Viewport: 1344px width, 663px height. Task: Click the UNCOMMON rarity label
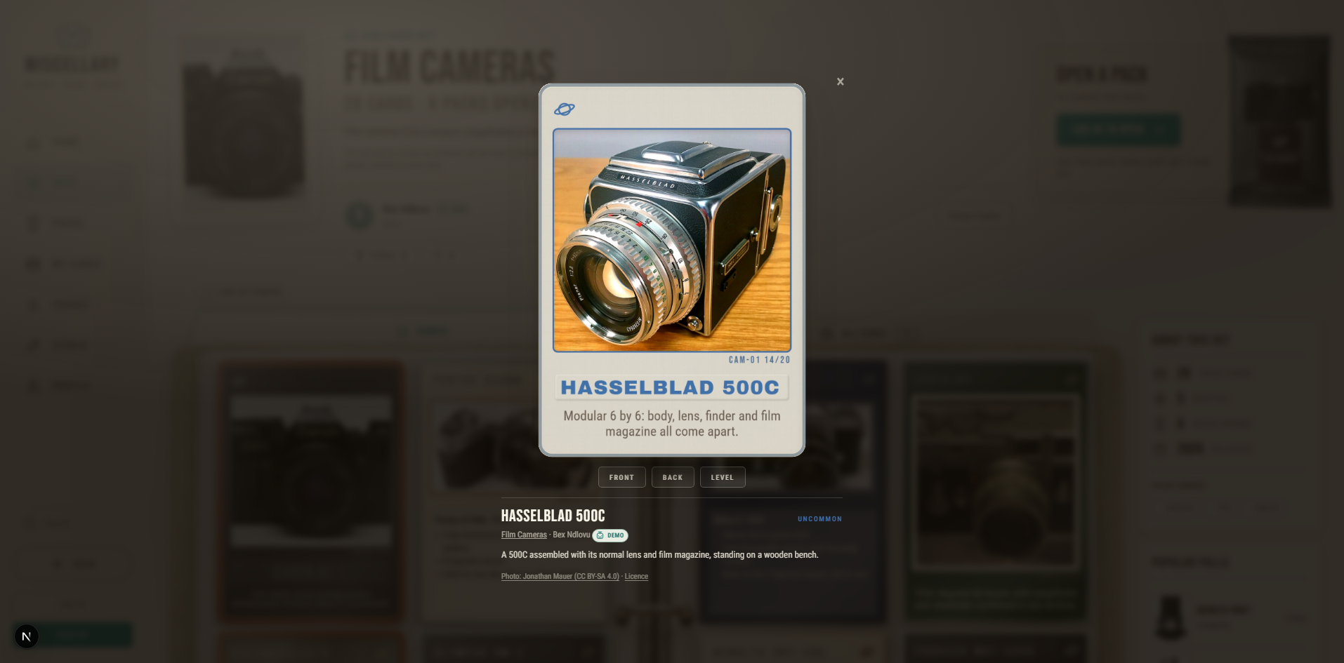(x=819, y=519)
